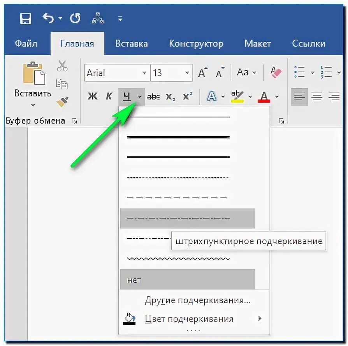Create a numbered list

(x=326, y=72)
